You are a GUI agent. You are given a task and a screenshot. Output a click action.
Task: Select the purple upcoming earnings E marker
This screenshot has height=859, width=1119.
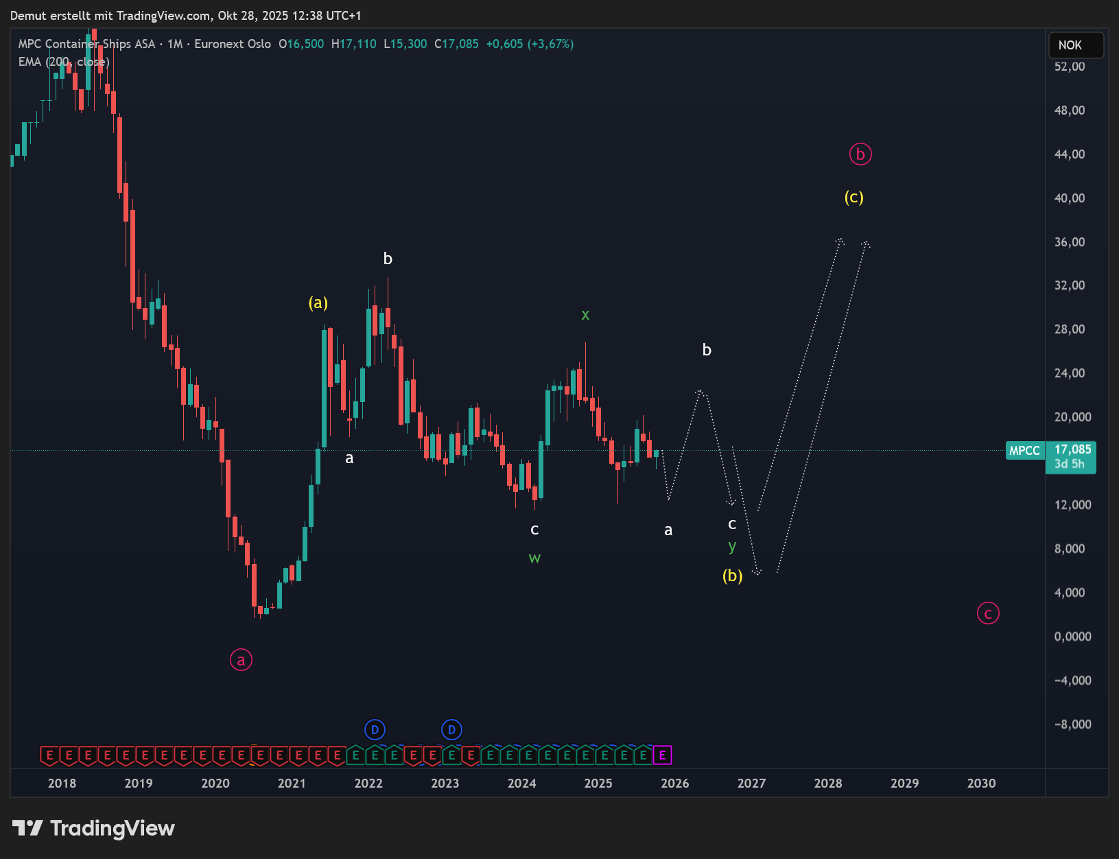[x=662, y=755]
